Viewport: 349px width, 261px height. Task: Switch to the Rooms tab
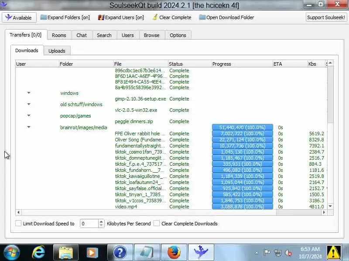point(59,35)
